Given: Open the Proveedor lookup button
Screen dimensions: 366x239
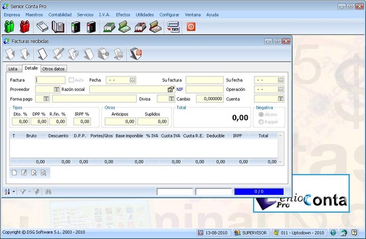Looking at the screenshot, I should pos(56,90).
